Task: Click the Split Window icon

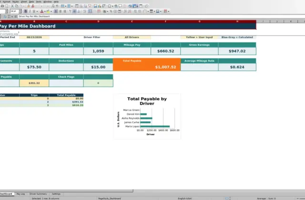Action: [141, 6]
